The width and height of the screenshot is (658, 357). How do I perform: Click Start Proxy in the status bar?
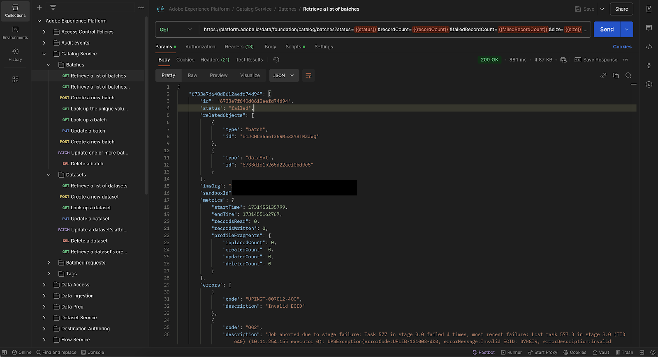click(x=542, y=352)
